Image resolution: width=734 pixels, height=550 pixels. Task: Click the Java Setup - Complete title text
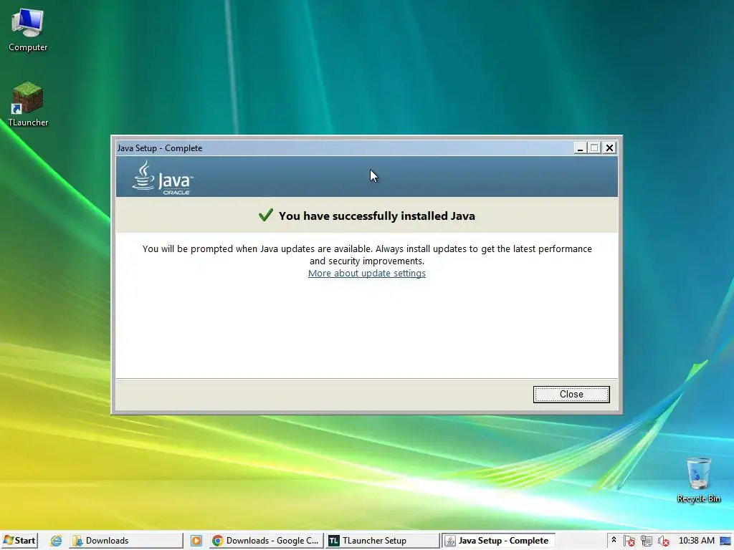(x=160, y=148)
